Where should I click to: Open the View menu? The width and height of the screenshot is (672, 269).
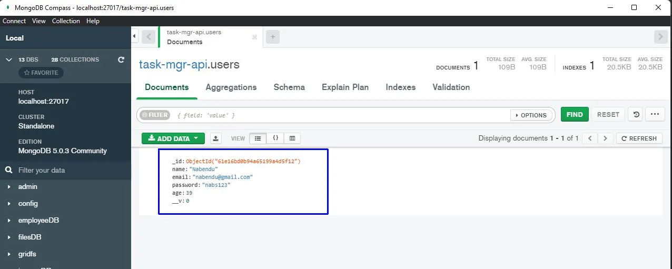point(39,21)
